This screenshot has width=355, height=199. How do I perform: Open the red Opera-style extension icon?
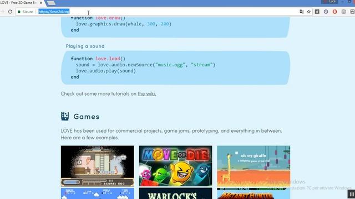[x=334, y=12]
